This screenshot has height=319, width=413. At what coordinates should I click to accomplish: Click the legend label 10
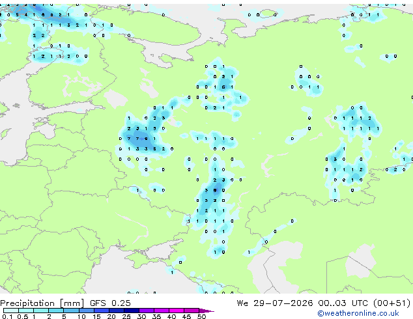(x=81, y=316)
